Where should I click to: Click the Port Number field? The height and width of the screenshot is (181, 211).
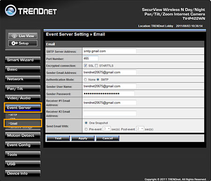[x=90, y=59]
